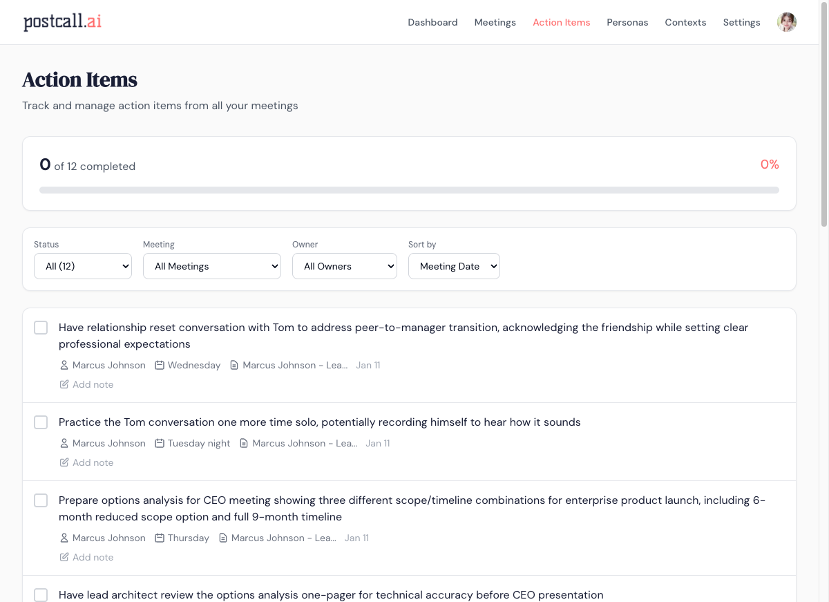Click the person icon next to Marcus Johnson
The height and width of the screenshot is (602, 829).
[x=64, y=365]
